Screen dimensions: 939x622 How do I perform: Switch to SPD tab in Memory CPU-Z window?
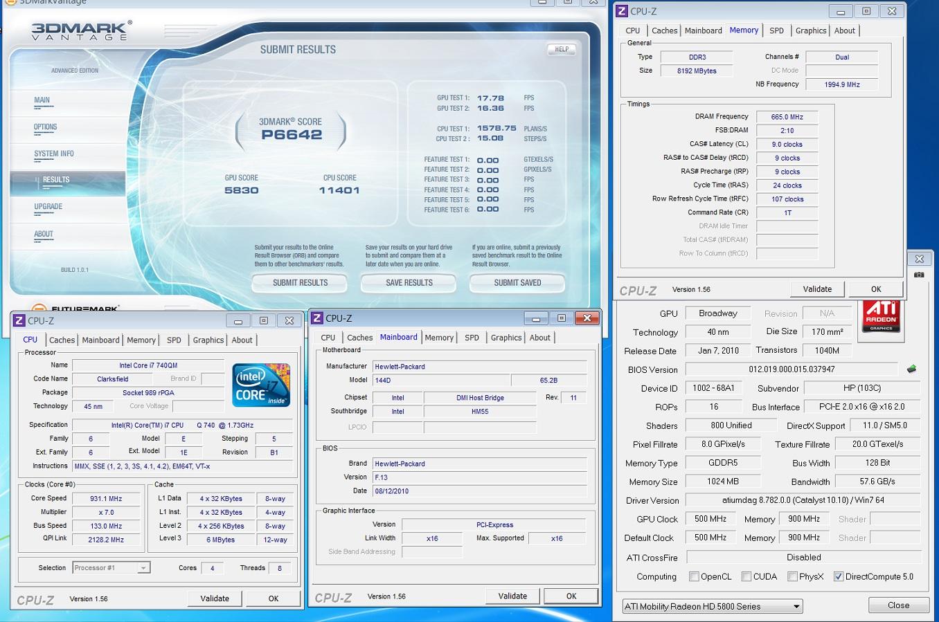click(777, 30)
